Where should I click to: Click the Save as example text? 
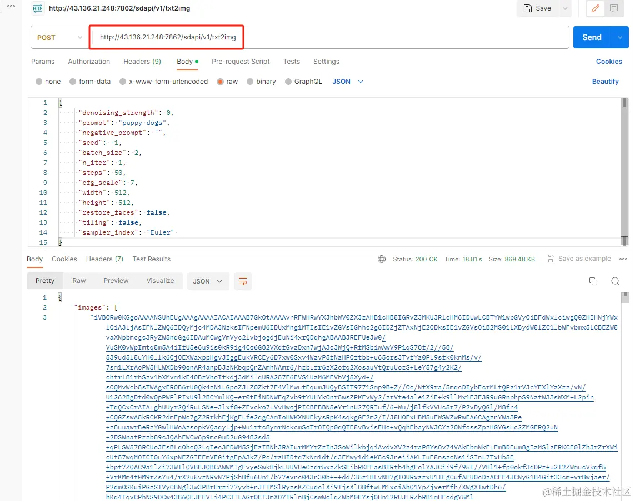pos(584,259)
